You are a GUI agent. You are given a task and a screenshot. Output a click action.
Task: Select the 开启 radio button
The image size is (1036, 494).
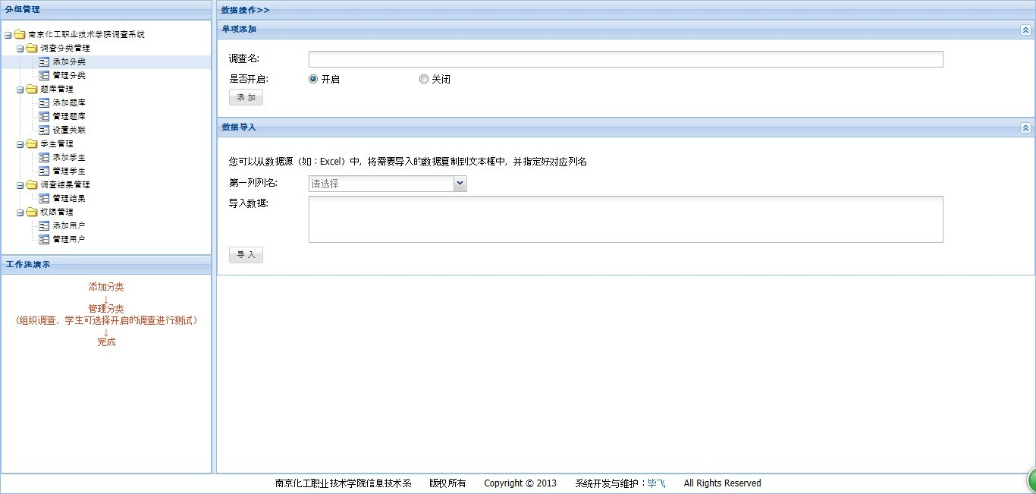click(x=313, y=79)
